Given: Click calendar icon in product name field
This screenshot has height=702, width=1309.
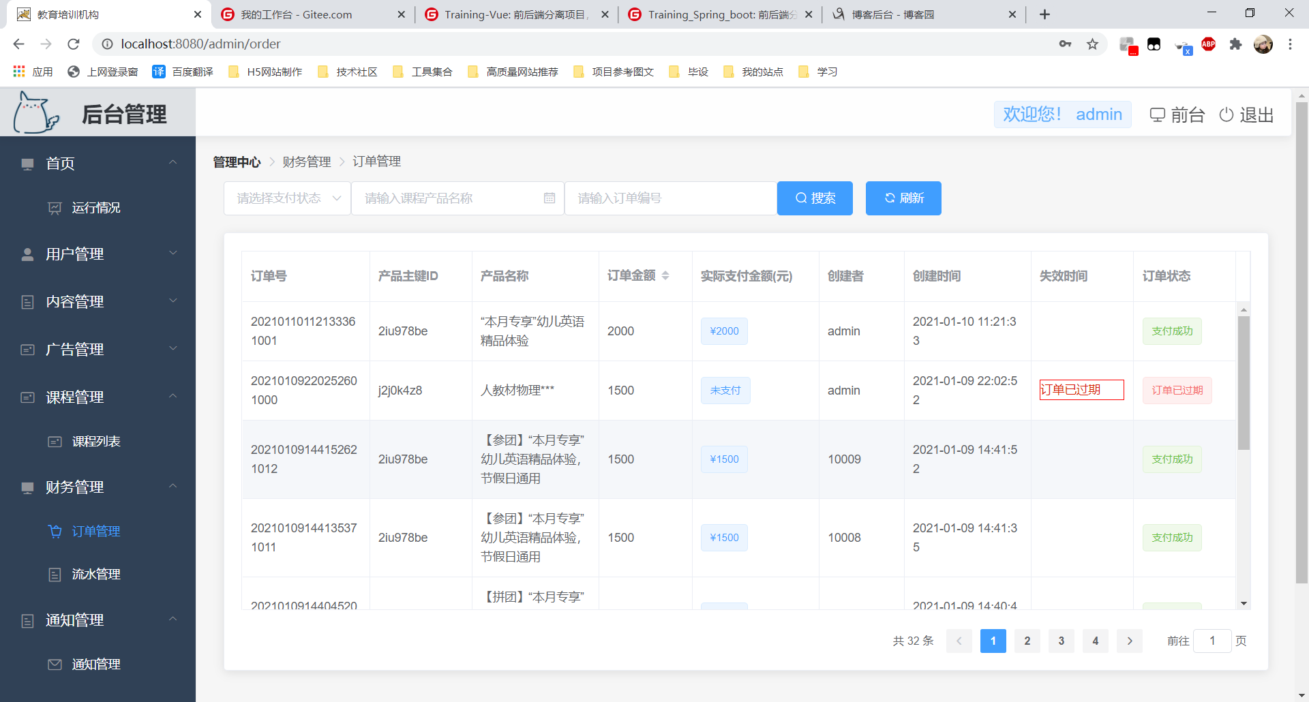Looking at the screenshot, I should point(550,198).
